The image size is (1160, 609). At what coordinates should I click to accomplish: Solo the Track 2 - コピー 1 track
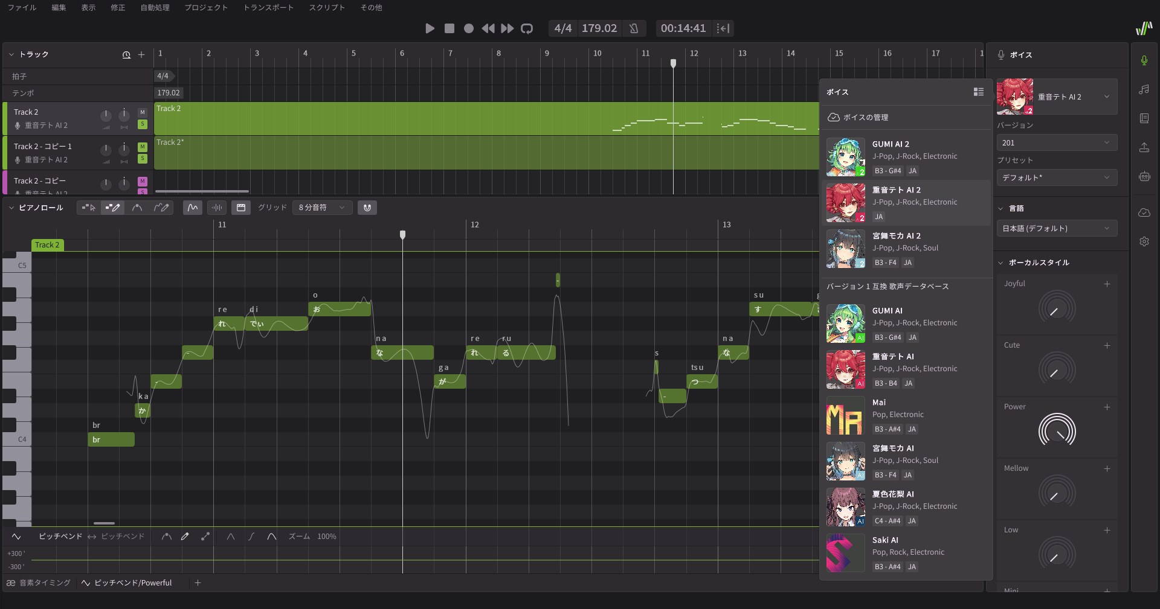click(x=143, y=159)
